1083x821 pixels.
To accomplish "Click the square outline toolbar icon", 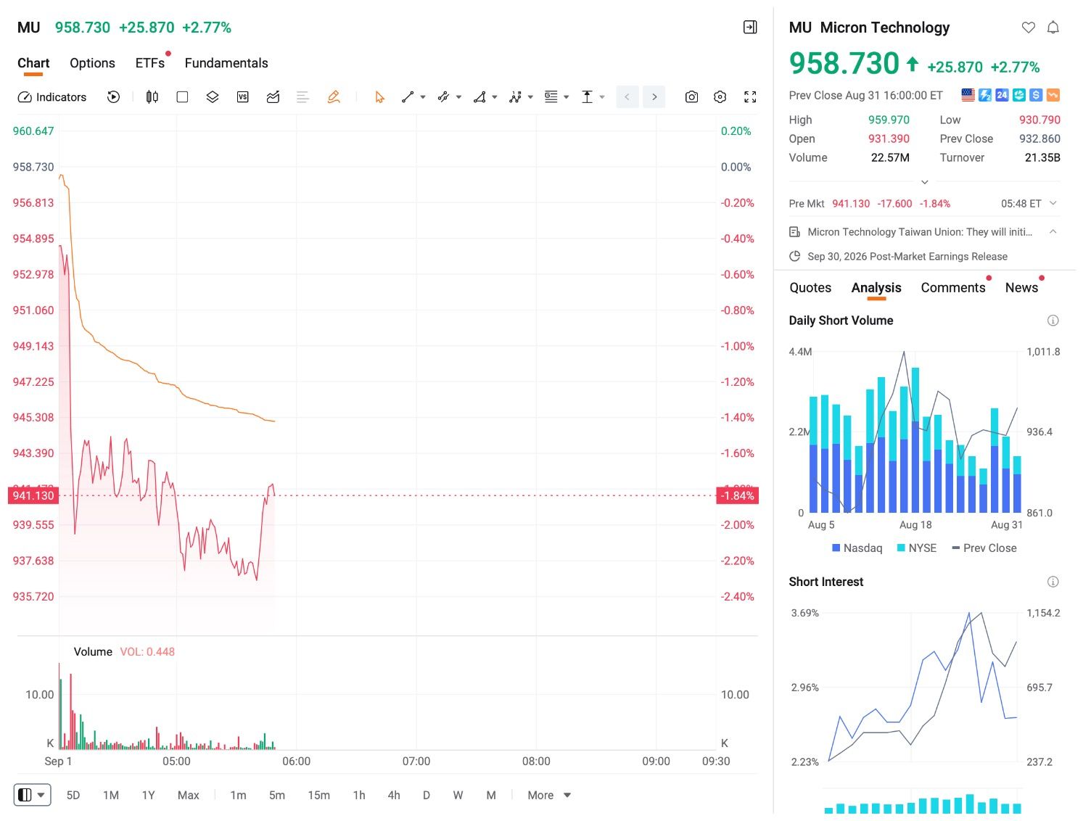I will coord(182,97).
